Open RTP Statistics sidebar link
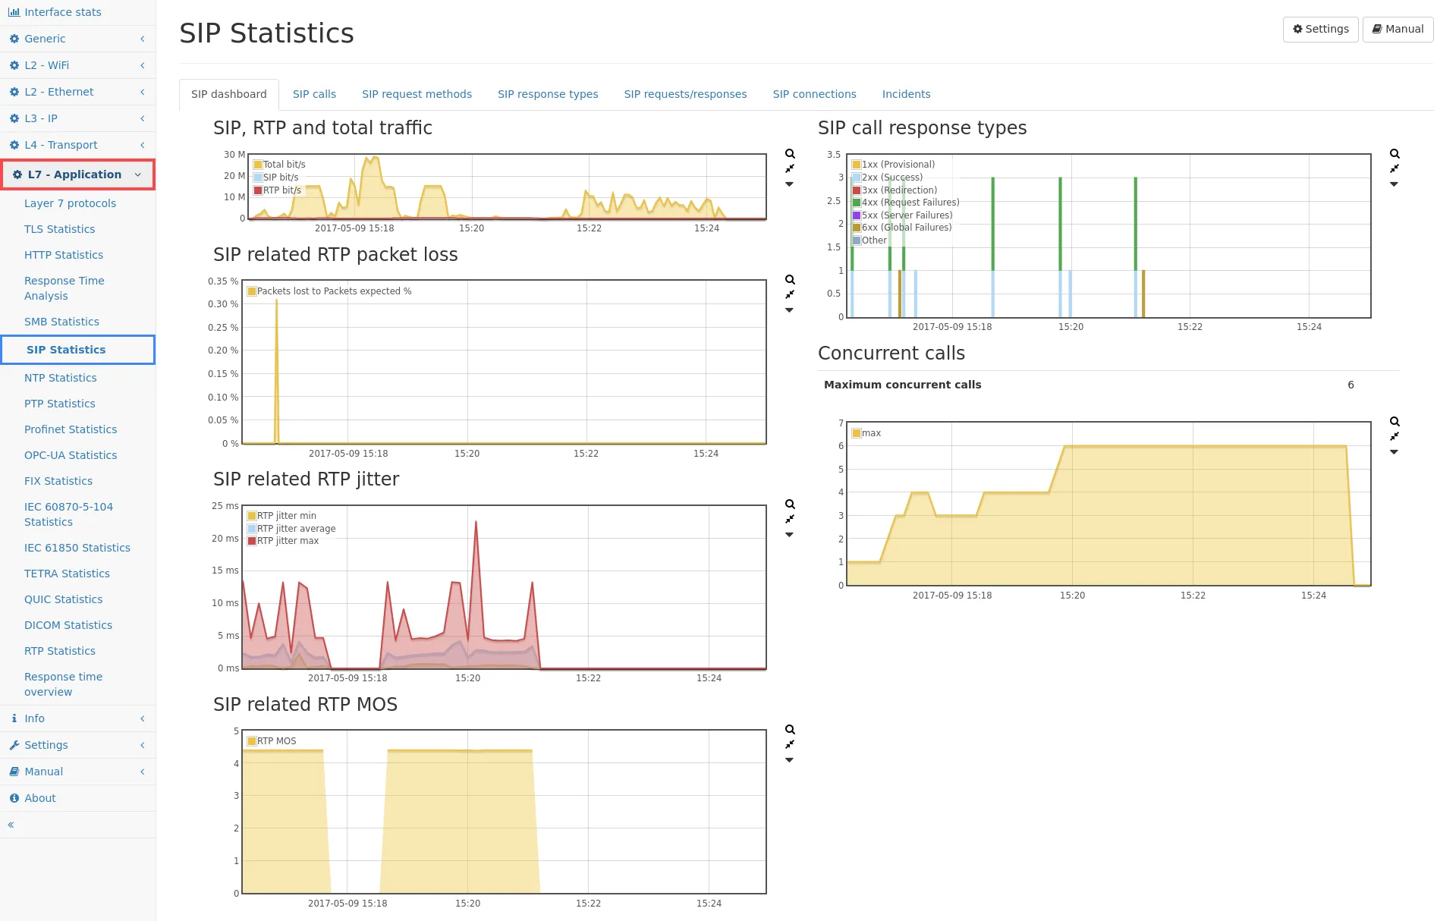Viewport: 1437px width, 921px height. click(x=60, y=651)
